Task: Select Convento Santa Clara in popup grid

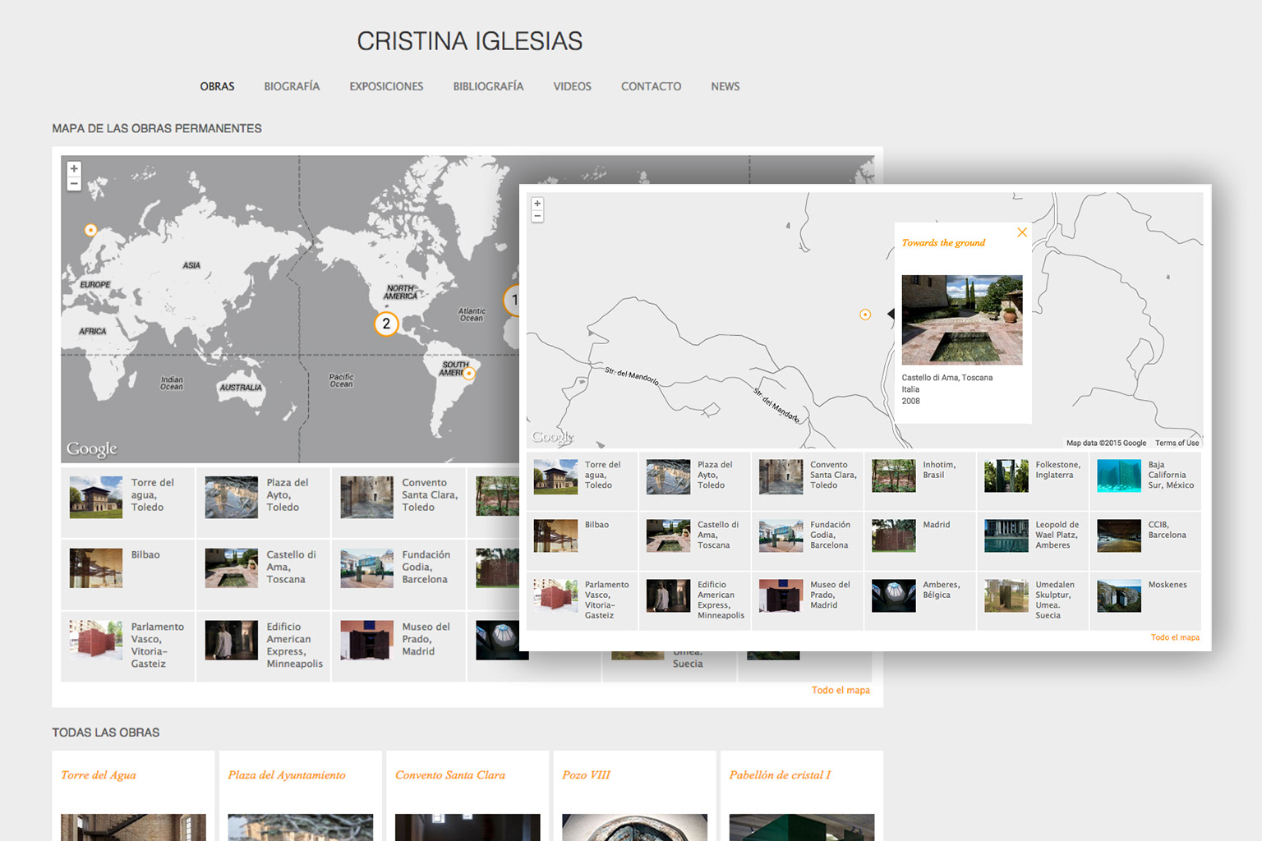Action: coord(807,480)
